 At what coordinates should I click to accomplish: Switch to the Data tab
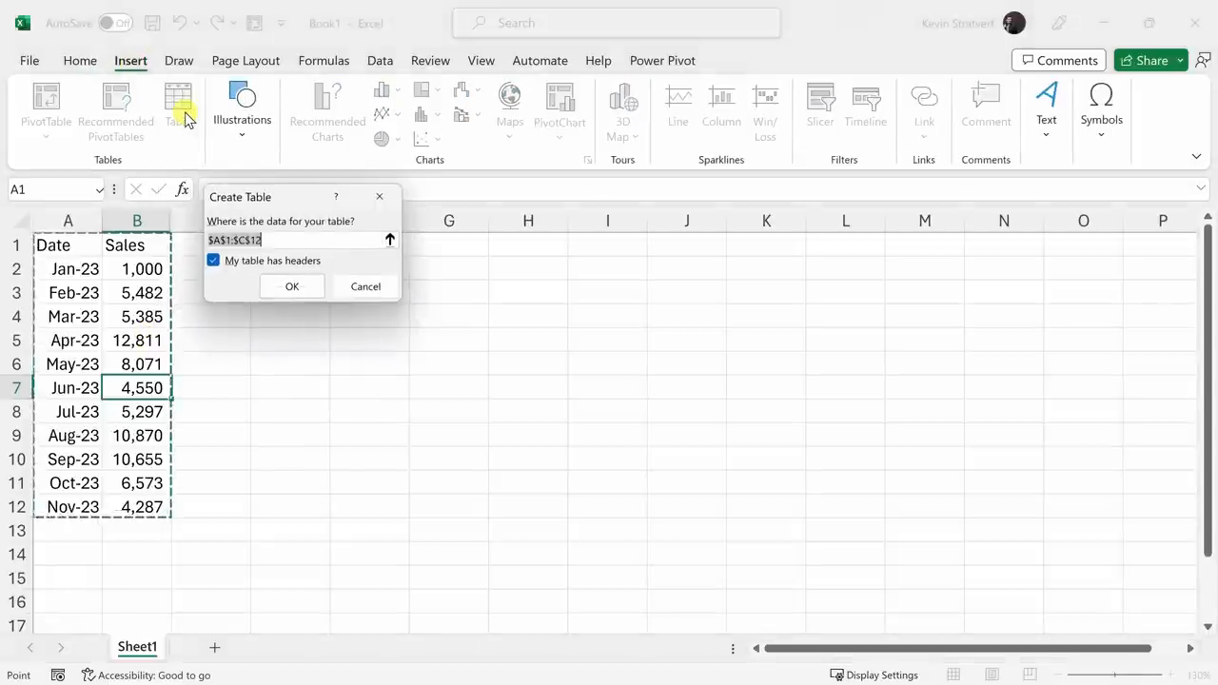(x=380, y=60)
